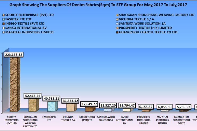
Task: Click the 6,055.50 data label
Action: (165, 107)
